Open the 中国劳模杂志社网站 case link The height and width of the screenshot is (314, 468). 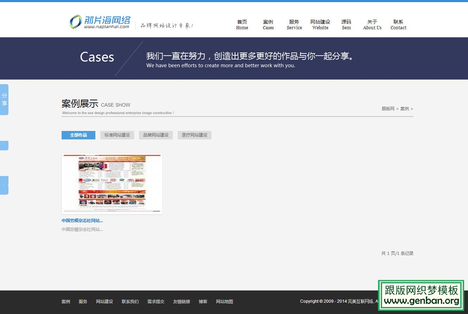pos(82,220)
